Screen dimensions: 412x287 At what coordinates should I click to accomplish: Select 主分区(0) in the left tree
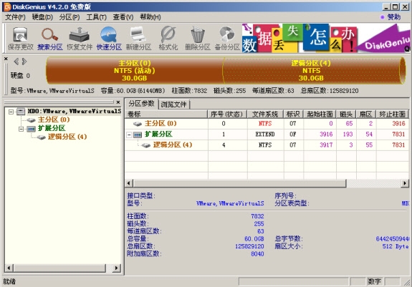(x=54, y=120)
